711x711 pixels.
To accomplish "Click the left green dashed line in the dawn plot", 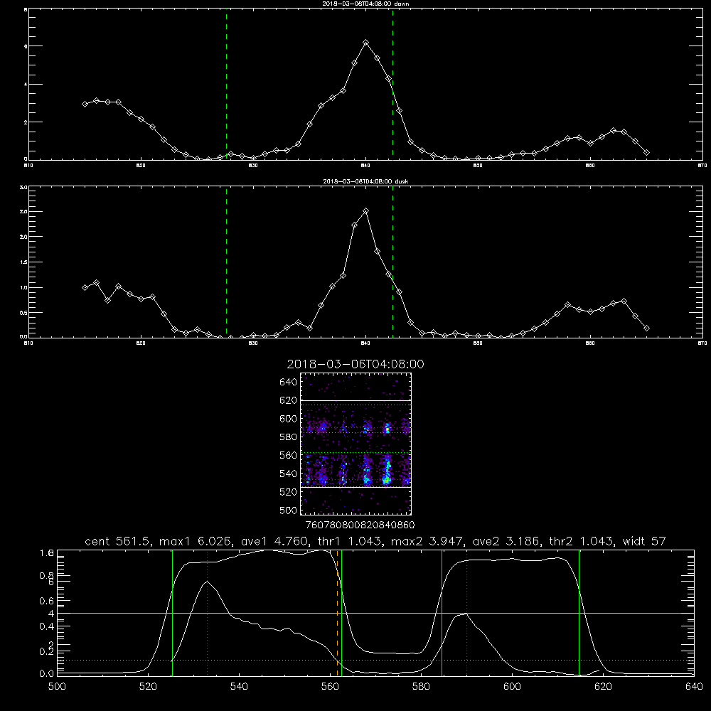I will (226, 84).
